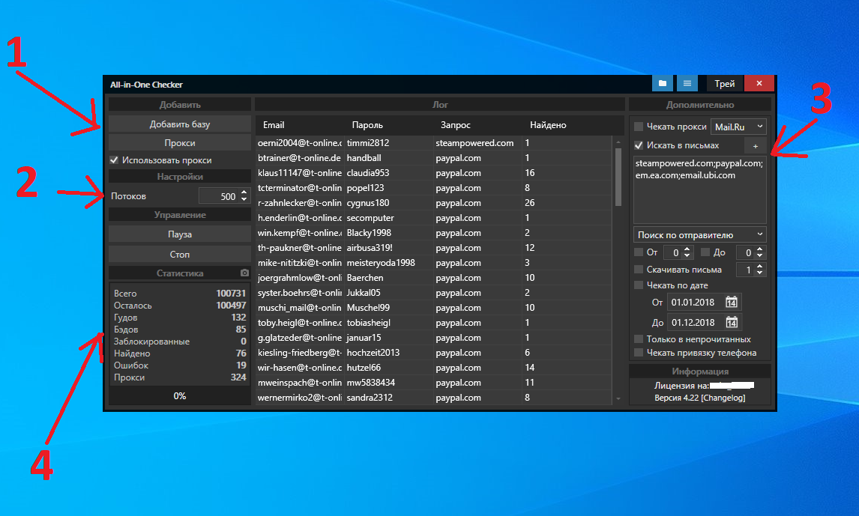Pause checking with Пауза button
Screen dimensions: 859x516
[x=180, y=234]
